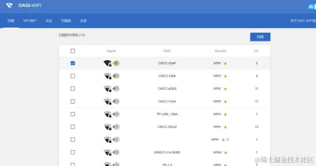Click the lock icon beside TP-LINK_198A security

225,114
